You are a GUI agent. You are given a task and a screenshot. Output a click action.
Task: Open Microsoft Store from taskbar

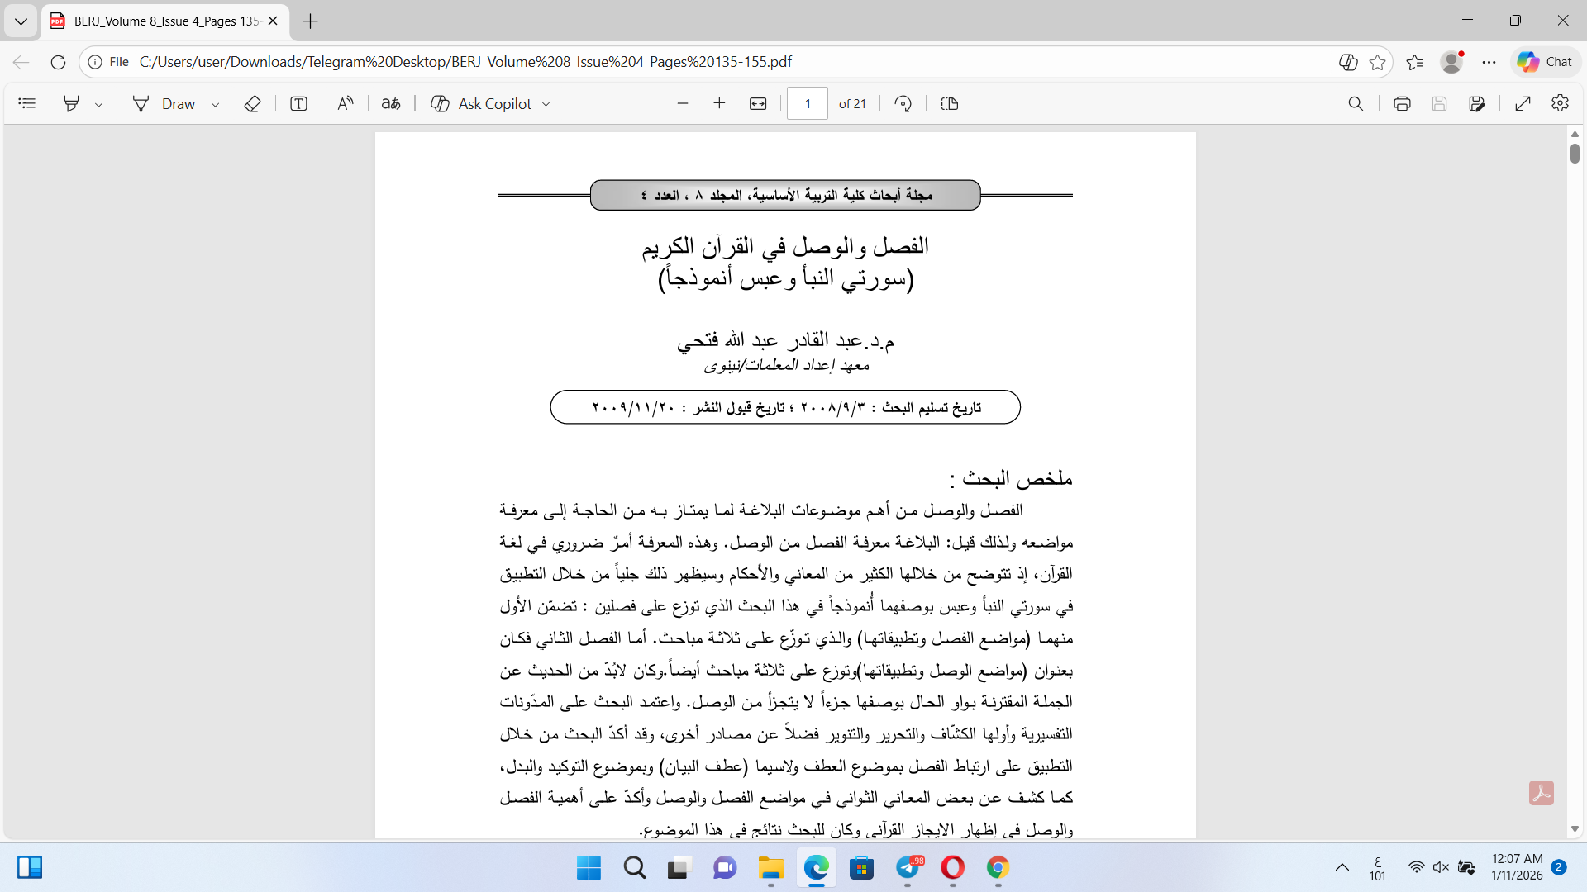(861, 868)
